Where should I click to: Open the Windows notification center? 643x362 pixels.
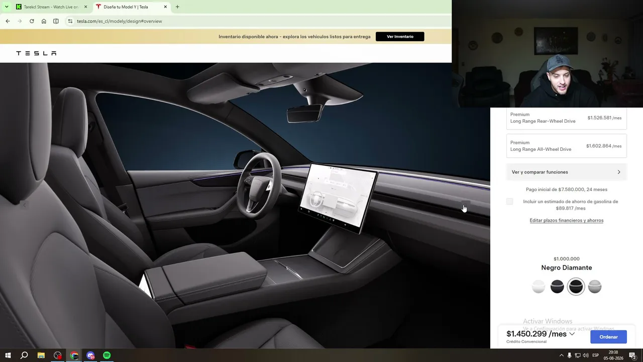tap(633, 355)
